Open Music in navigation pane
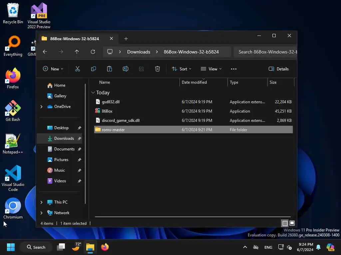Image resolution: width=341 pixels, height=255 pixels. (x=59, y=170)
